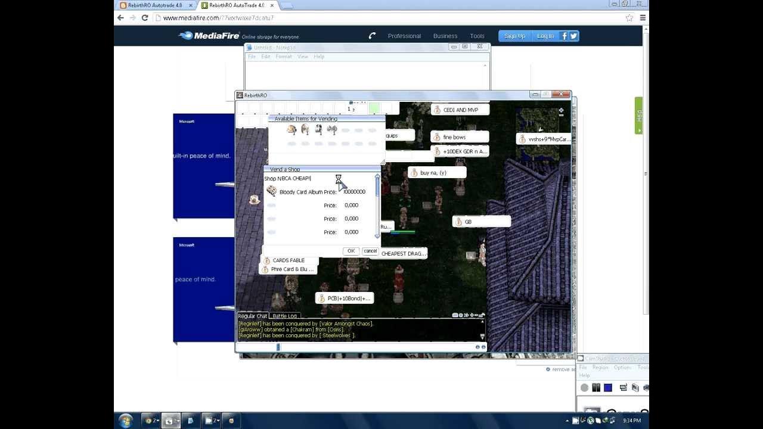Image resolution: width=763 pixels, height=429 pixels.
Task: Open the 'buy na, (y)' shop
Action: [x=437, y=173]
